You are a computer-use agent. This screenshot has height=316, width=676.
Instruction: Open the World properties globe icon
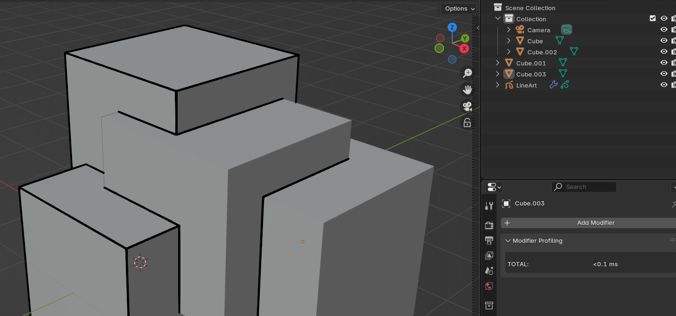coord(489,286)
